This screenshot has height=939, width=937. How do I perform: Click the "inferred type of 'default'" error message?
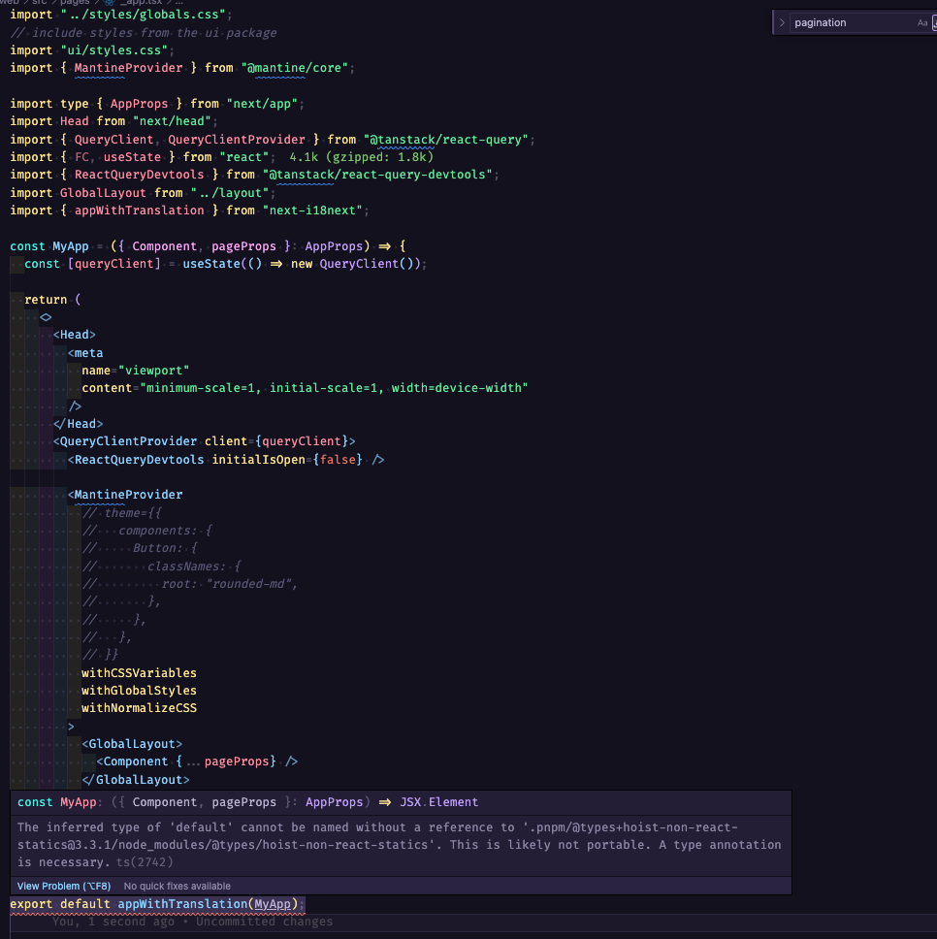tap(400, 844)
